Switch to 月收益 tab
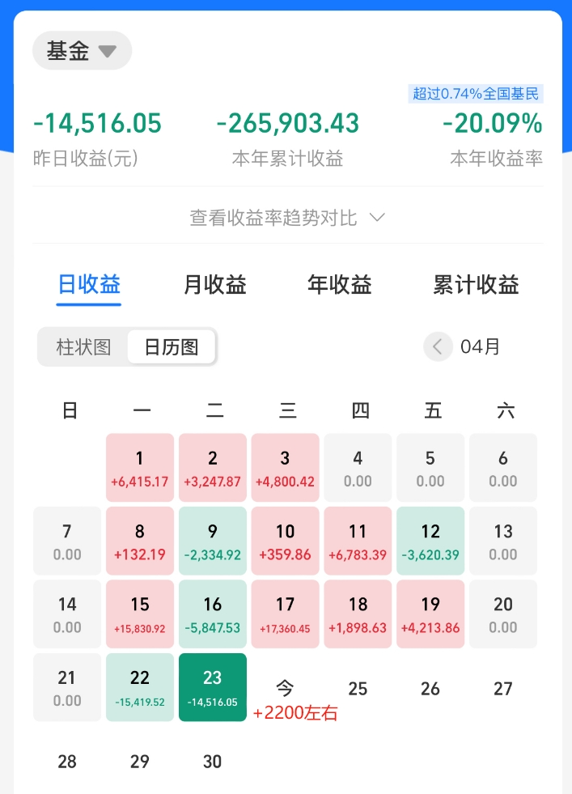572x794 pixels. pos(215,285)
